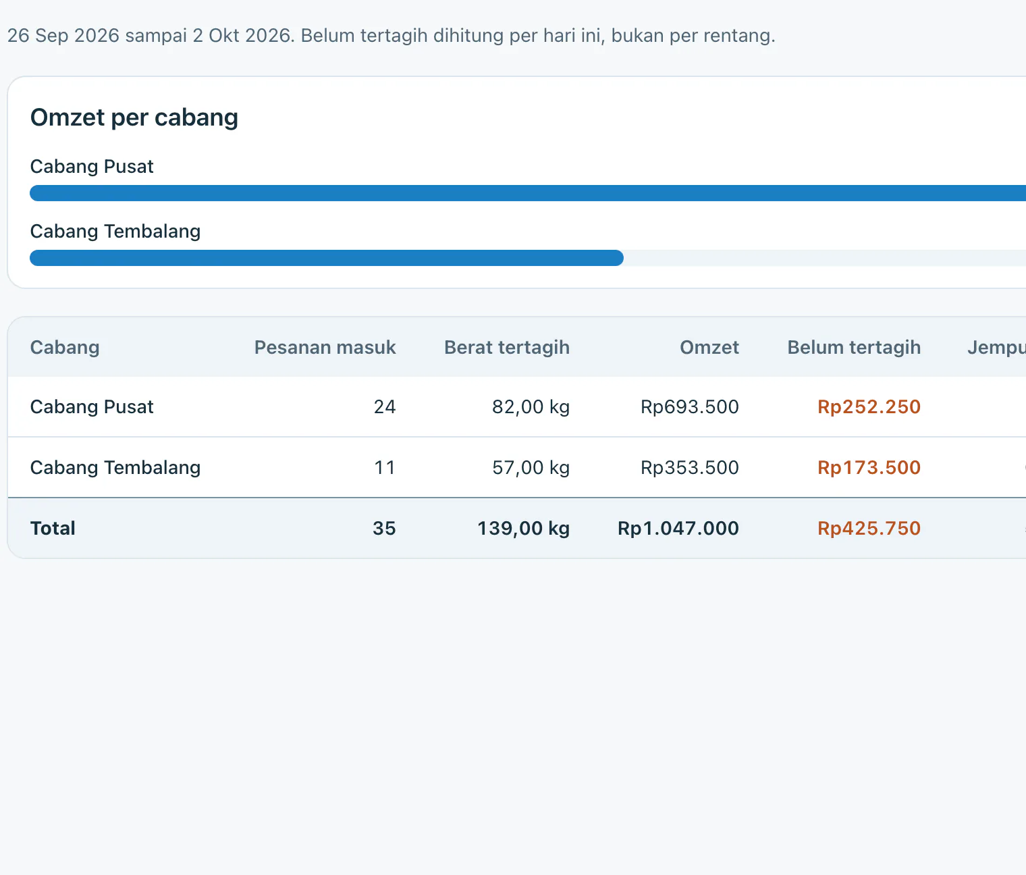Screen dimensions: 1026x875
Task: Select the Omzet column header
Action: point(709,347)
